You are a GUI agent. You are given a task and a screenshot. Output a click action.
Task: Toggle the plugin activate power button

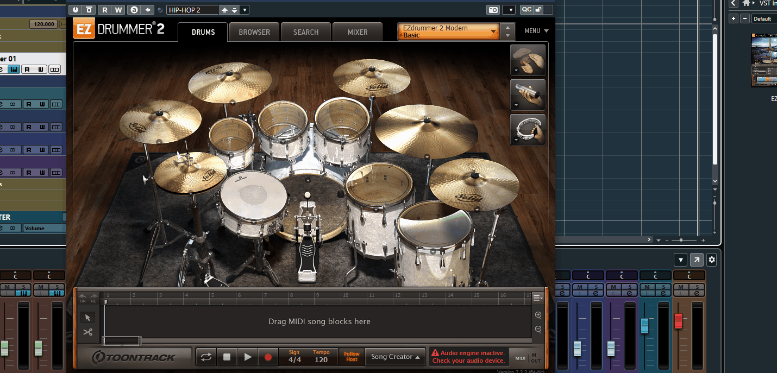(75, 10)
